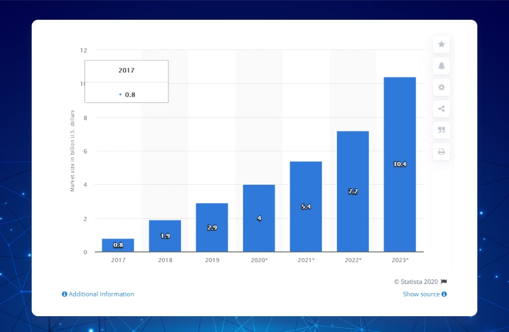509x332 pixels.
Task: Click the bell notification icon
Action: [x=441, y=66]
